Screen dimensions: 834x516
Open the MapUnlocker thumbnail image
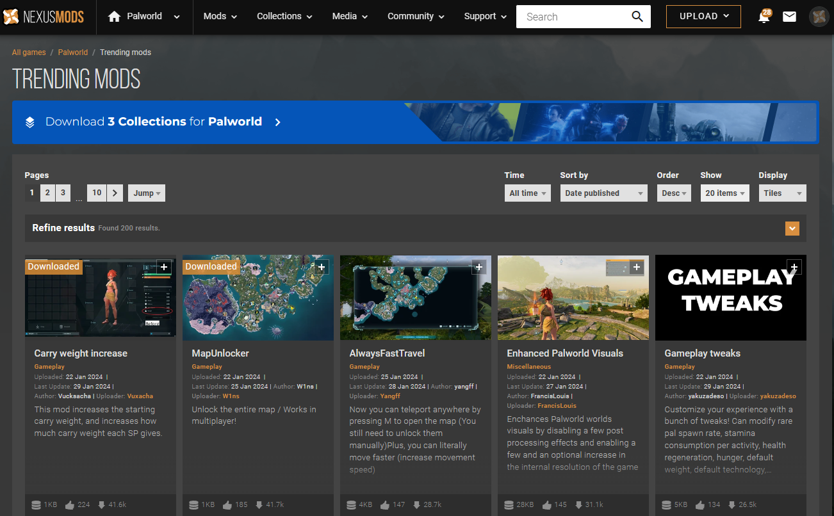[x=258, y=298]
